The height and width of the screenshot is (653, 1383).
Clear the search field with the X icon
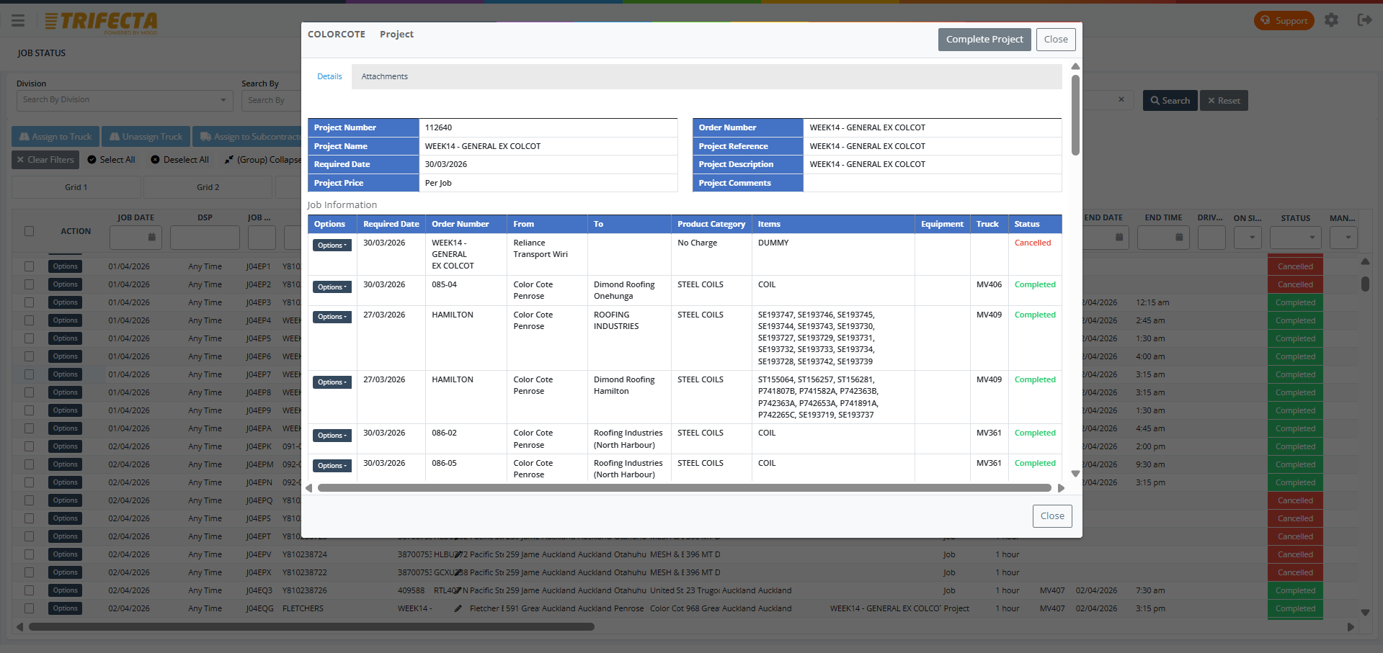pos(1121,100)
